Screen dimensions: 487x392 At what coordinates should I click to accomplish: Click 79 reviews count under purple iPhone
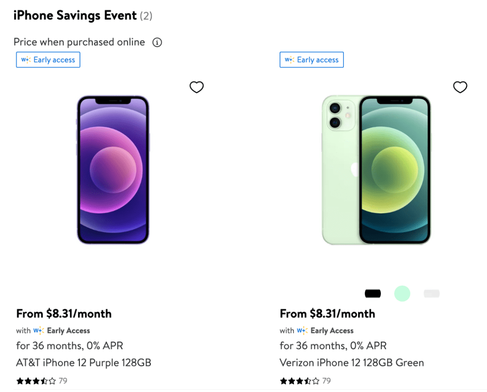point(63,381)
